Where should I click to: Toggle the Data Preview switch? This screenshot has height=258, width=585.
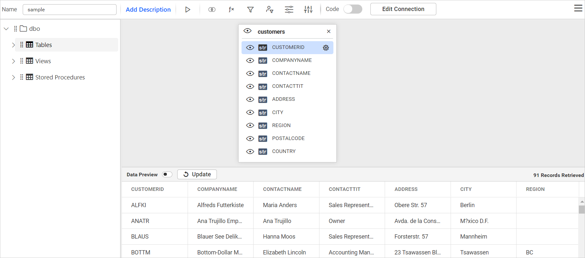(167, 174)
